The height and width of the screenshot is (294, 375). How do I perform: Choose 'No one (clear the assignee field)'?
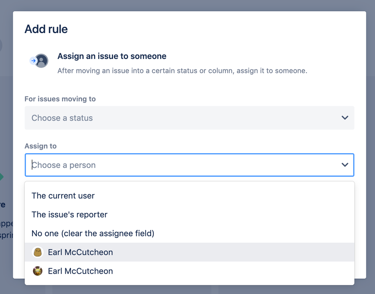93,234
